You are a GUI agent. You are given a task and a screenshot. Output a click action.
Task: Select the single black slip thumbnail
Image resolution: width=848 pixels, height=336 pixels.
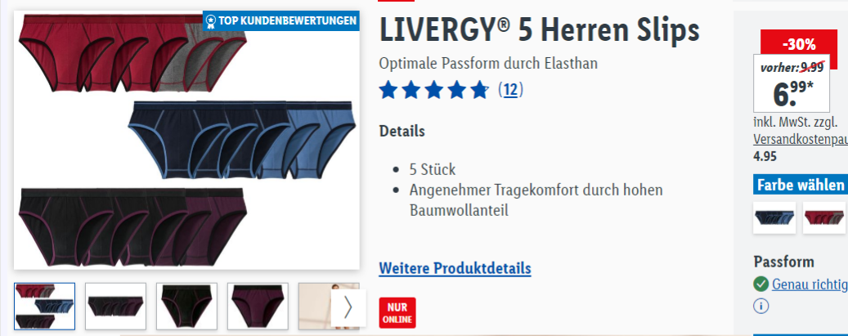click(186, 307)
